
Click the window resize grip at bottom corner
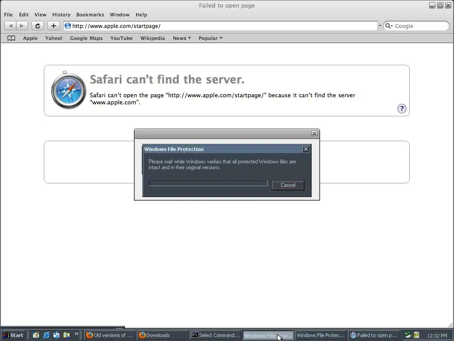coord(450,325)
